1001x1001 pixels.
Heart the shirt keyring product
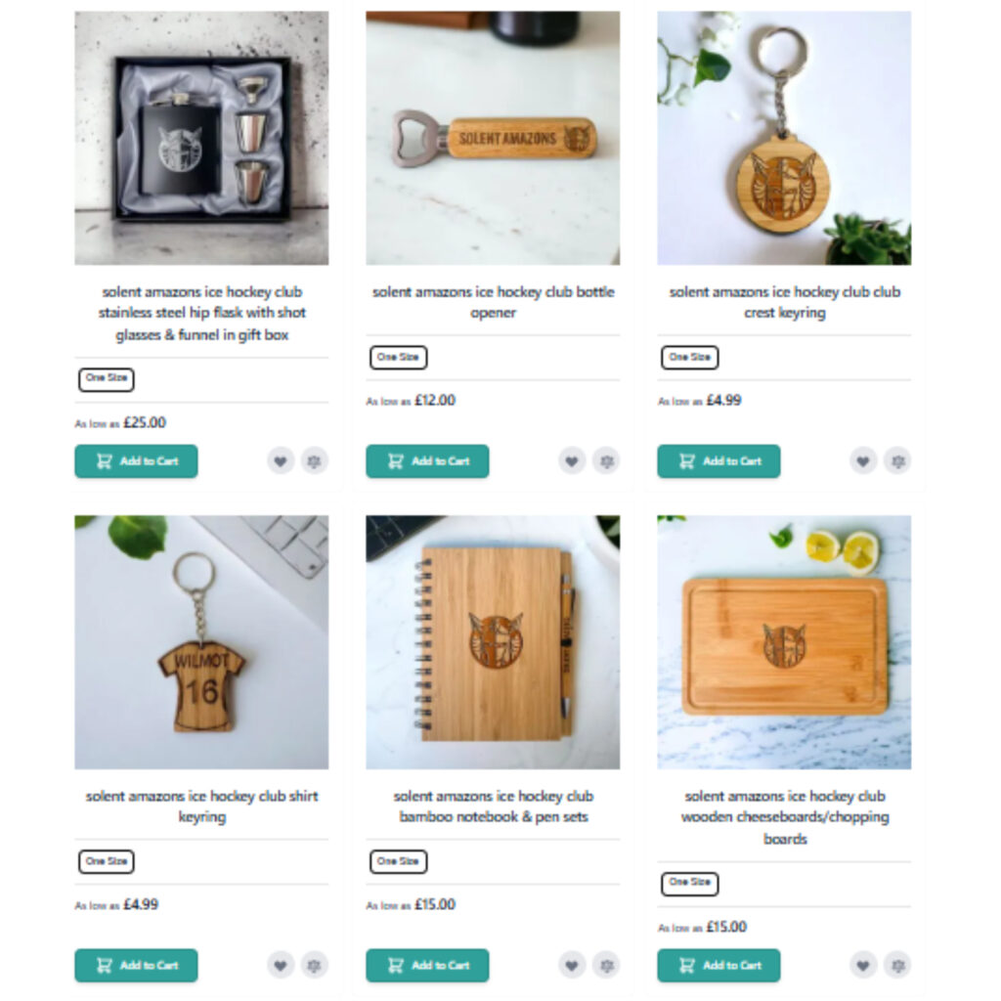pos(281,965)
